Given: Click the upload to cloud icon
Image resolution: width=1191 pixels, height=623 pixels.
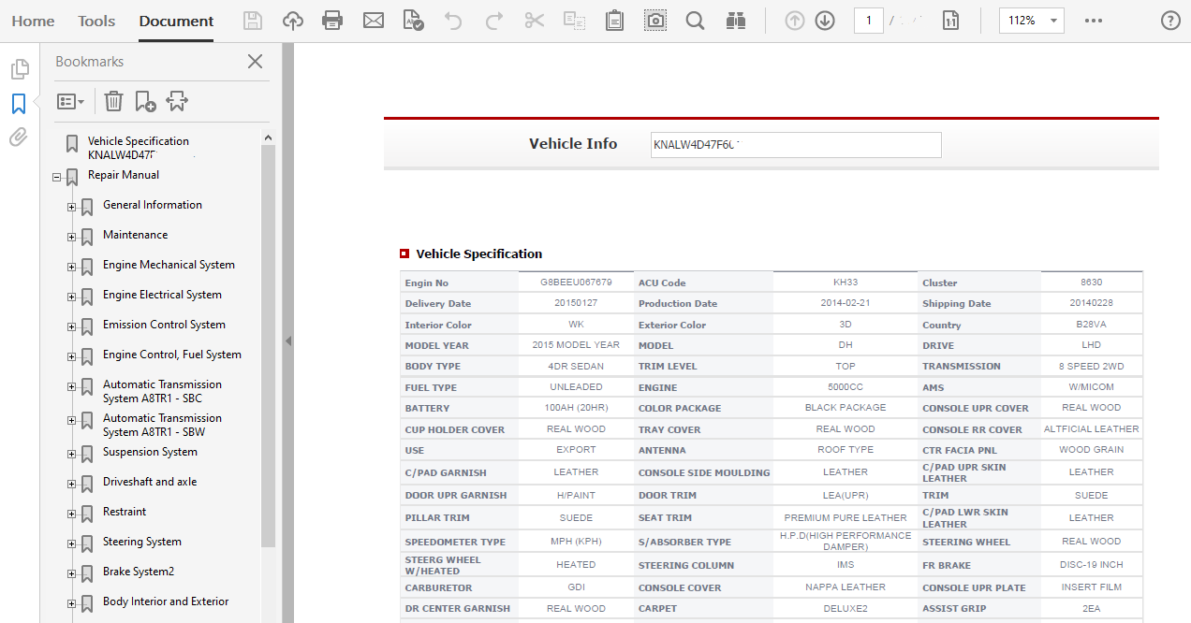Looking at the screenshot, I should [293, 21].
